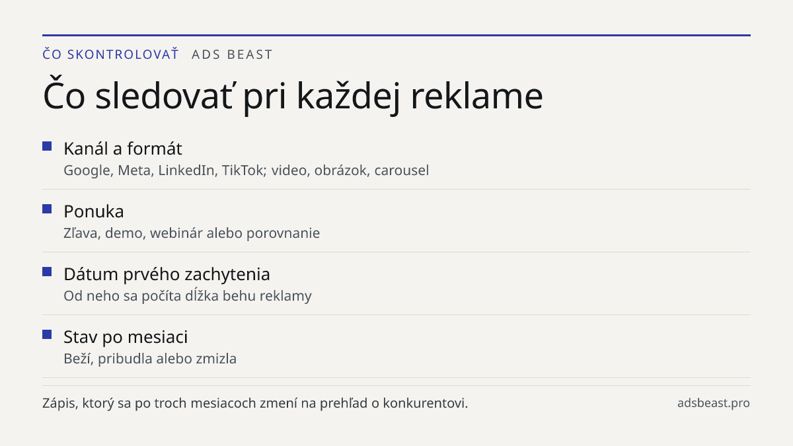Click the 'ADS BEAST' brand label
Image resolution: width=793 pixels, height=446 pixels.
coord(232,55)
